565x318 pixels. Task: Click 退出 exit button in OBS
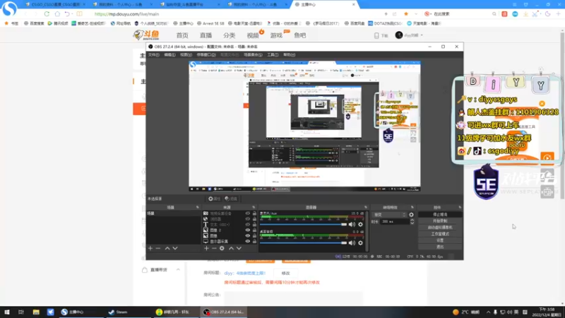tap(440, 247)
